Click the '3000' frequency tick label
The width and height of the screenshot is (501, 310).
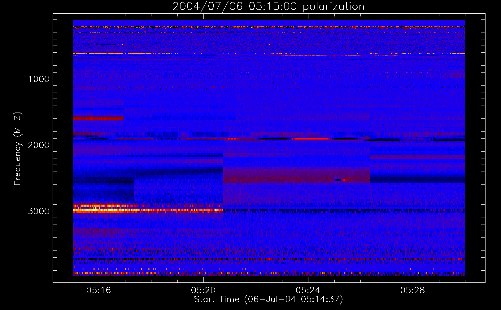39,211
